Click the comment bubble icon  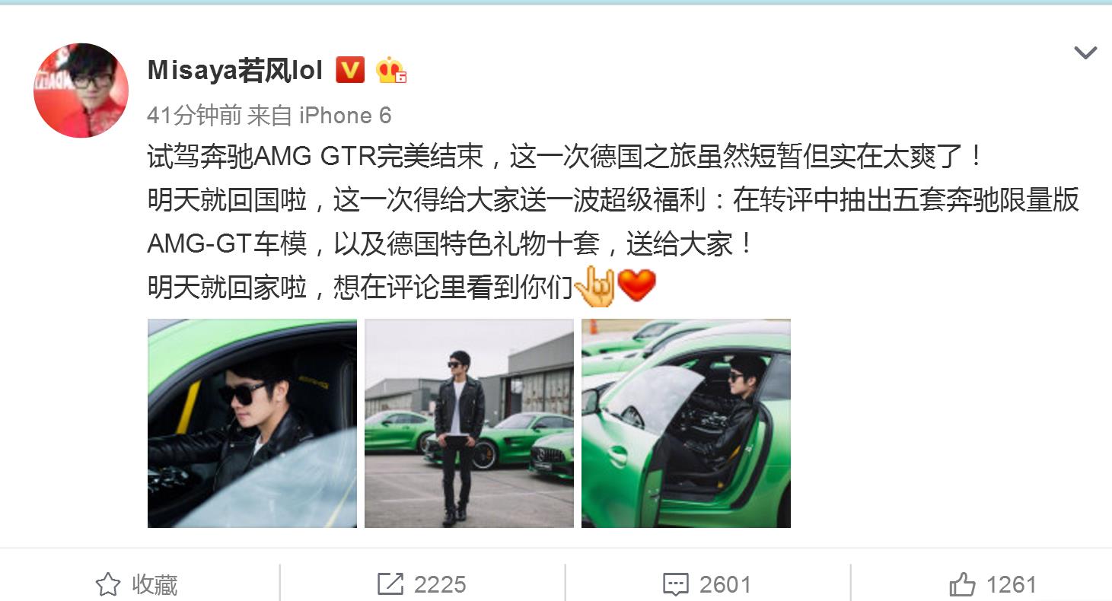pos(676,584)
